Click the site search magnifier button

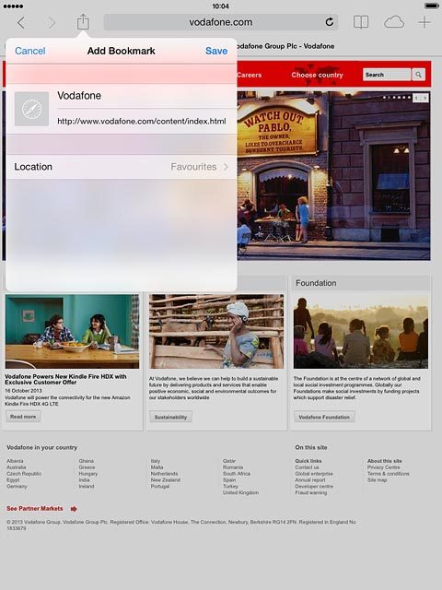click(x=418, y=75)
